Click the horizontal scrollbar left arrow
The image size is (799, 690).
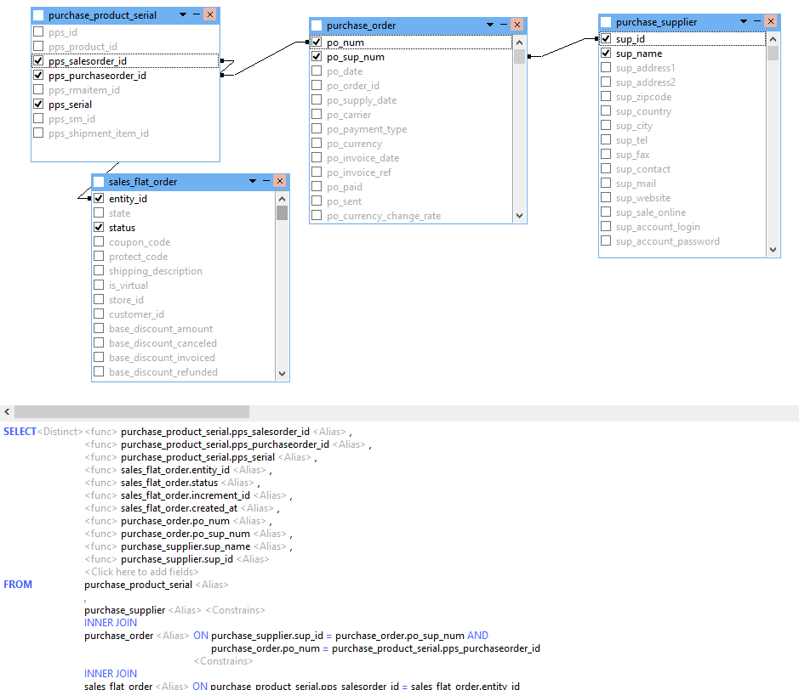tap(7, 411)
